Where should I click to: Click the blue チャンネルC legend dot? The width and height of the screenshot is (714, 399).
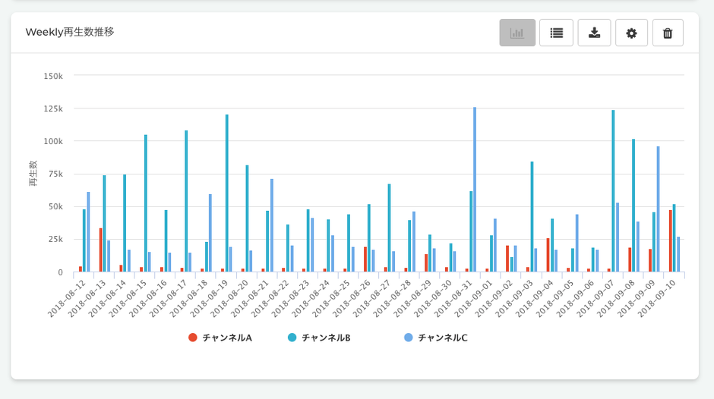click(409, 338)
